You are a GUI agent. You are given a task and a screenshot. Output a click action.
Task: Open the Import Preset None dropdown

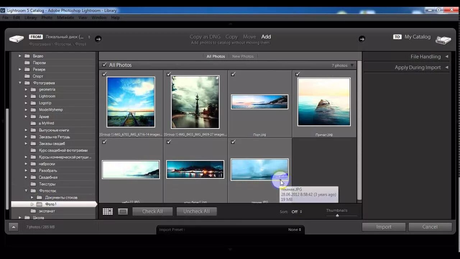click(x=295, y=230)
